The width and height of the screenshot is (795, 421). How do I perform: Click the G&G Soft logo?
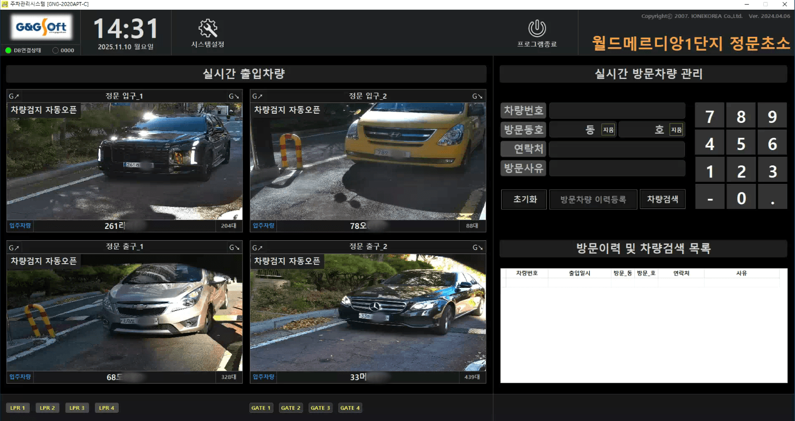pos(41,27)
